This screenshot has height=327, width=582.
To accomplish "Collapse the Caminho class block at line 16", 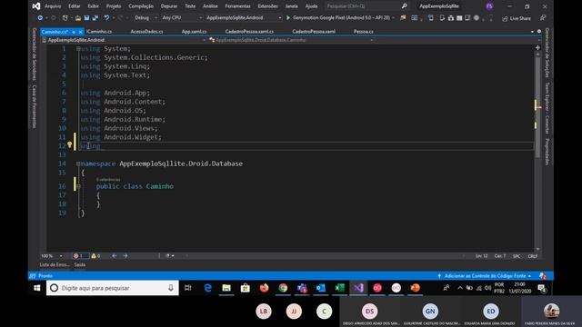I will pos(78,186).
